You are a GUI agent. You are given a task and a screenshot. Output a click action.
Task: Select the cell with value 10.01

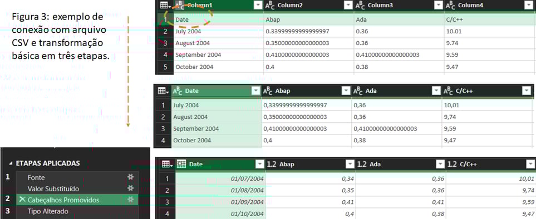pyautogui.click(x=489, y=31)
